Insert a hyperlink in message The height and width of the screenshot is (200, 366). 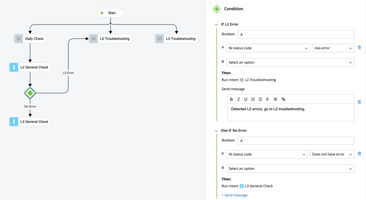[x=283, y=99]
